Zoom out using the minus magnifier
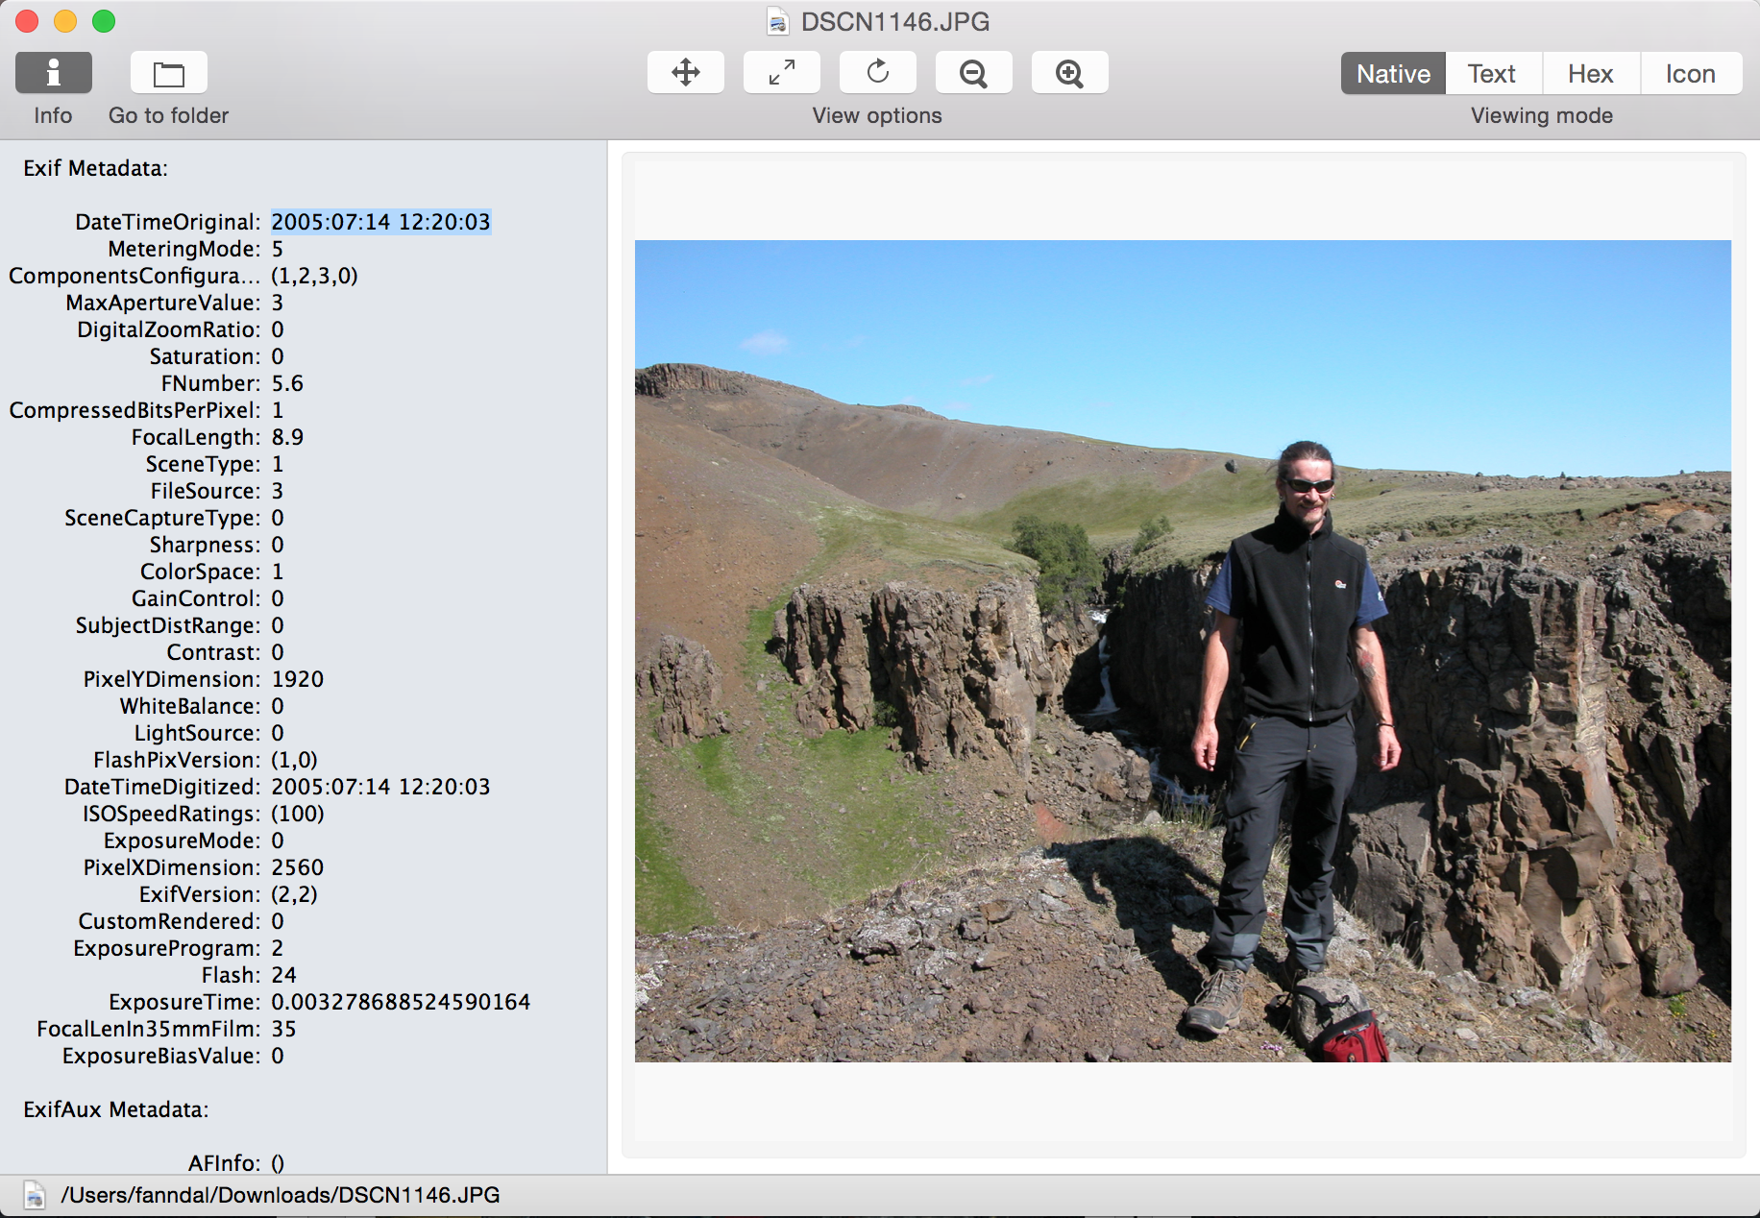 click(x=973, y=73)
